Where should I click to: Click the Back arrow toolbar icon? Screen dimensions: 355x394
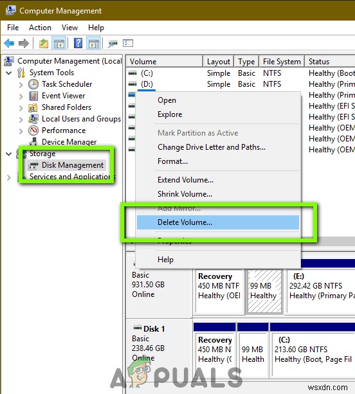(x=9, y=44)
